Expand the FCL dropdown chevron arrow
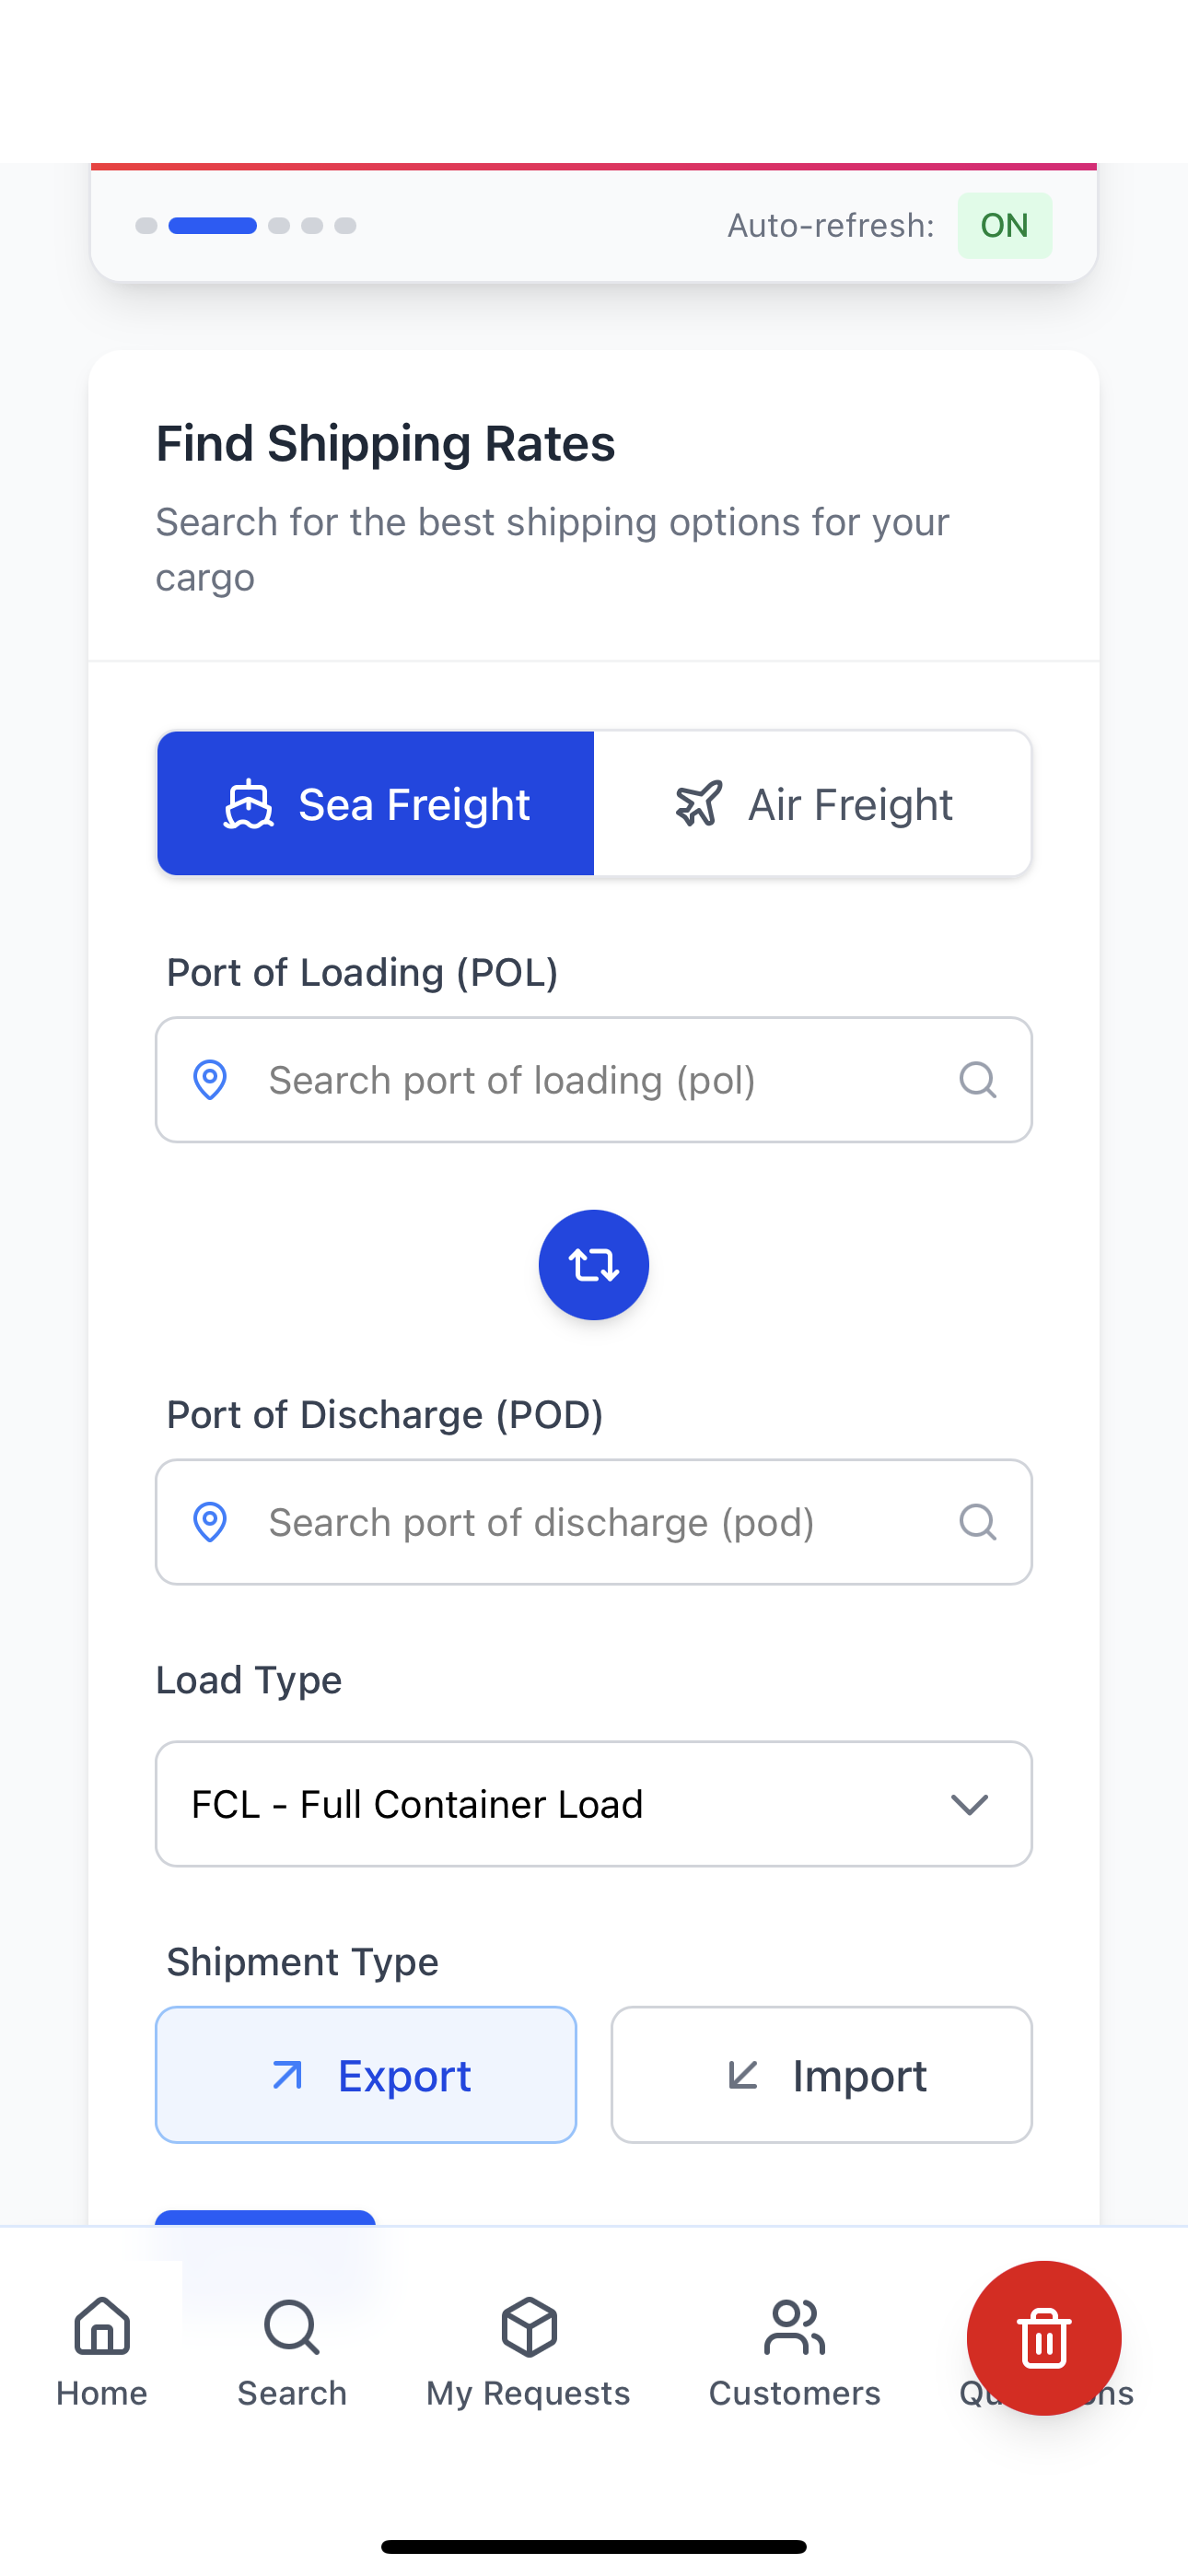The width and height of the screenshot is (1188, 2576). [969, 1804]
